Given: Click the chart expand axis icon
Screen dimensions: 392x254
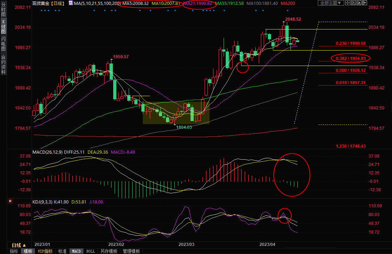Looking at the screenshot, I should [359, 3].
